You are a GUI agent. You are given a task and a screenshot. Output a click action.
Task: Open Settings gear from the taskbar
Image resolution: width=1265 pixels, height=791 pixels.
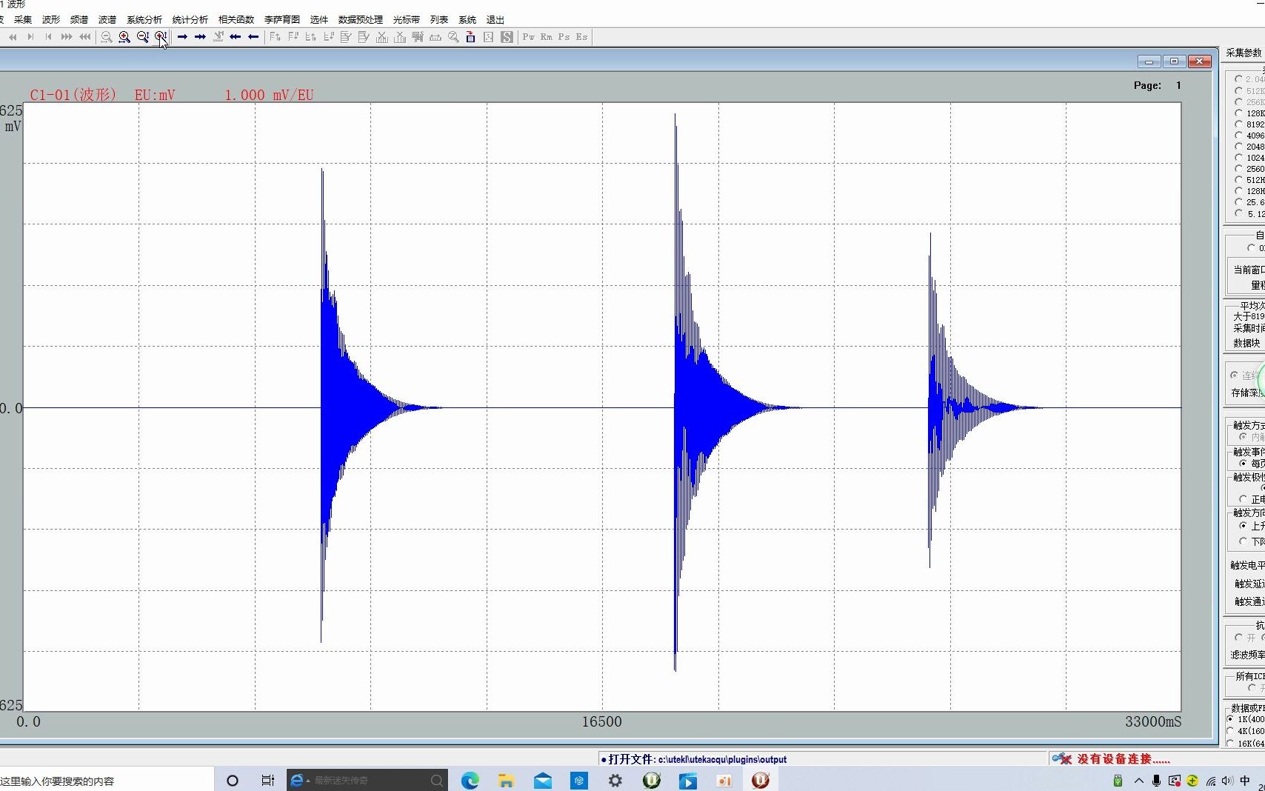(x=615, y=781)
